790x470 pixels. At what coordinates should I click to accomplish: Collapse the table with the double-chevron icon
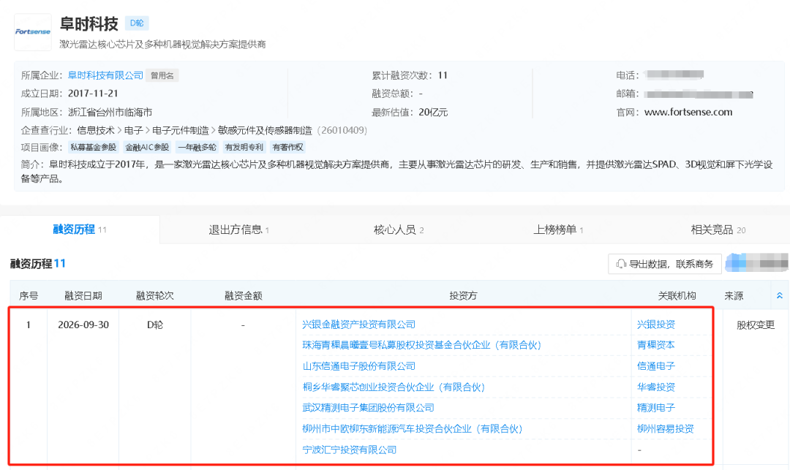pyautogui.click(x=780, y=295)
